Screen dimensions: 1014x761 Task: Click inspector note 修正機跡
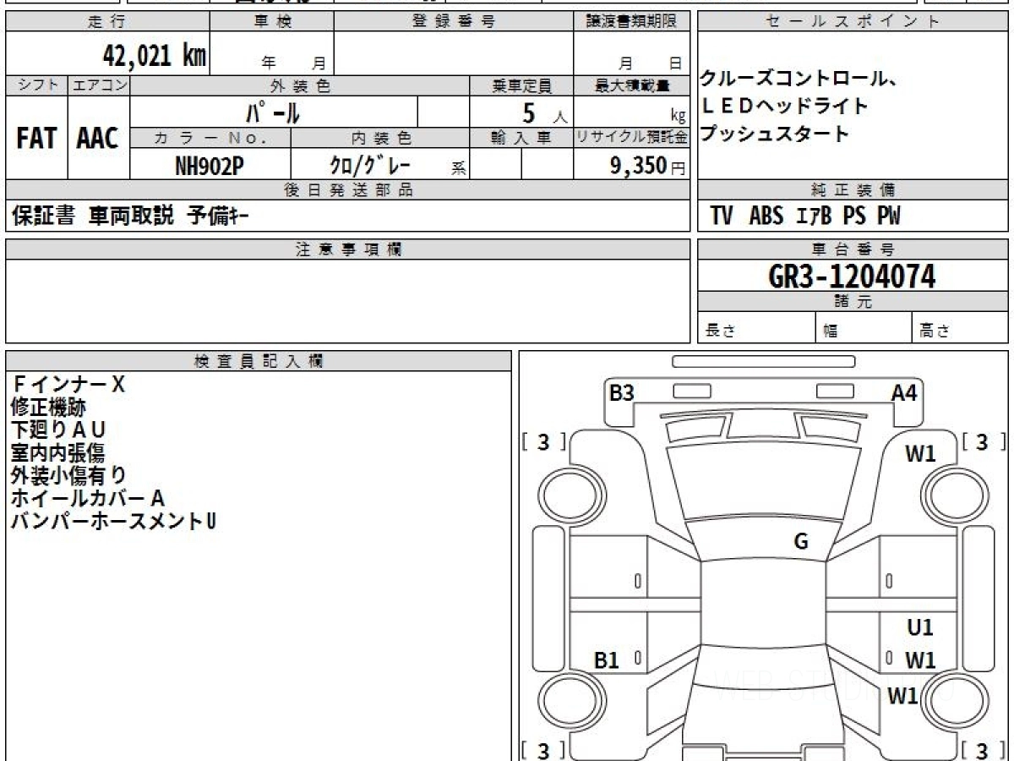pyautogui.click(x=48, y=408)
